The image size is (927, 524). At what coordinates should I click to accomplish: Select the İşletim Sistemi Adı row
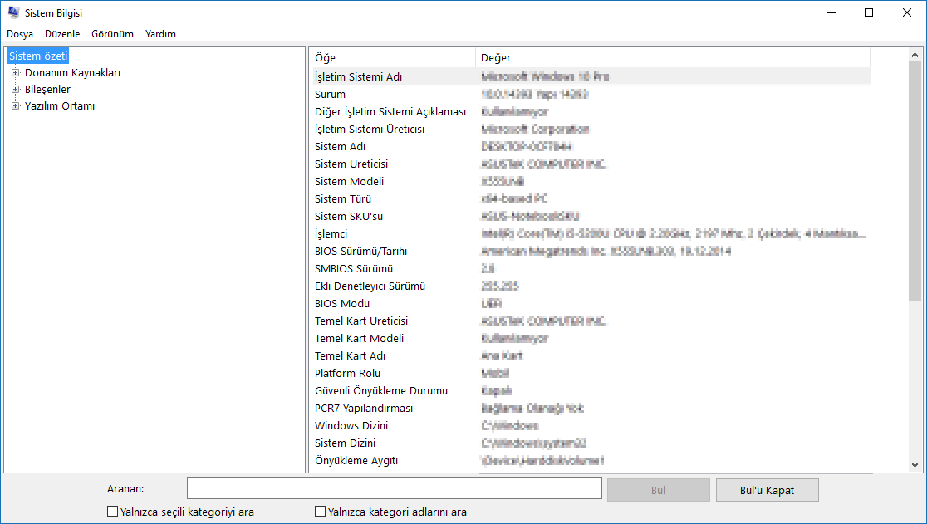coord(591,76)
